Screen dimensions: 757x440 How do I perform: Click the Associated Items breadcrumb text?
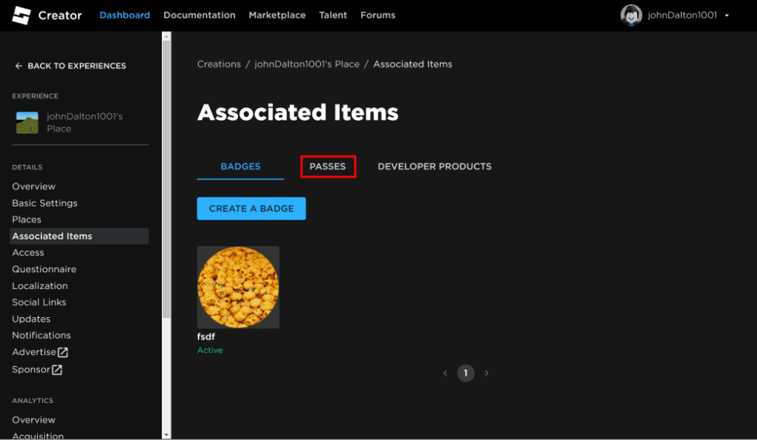(413, 64)
